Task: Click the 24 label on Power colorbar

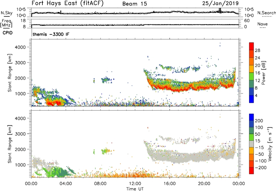Action: (257, 58)
